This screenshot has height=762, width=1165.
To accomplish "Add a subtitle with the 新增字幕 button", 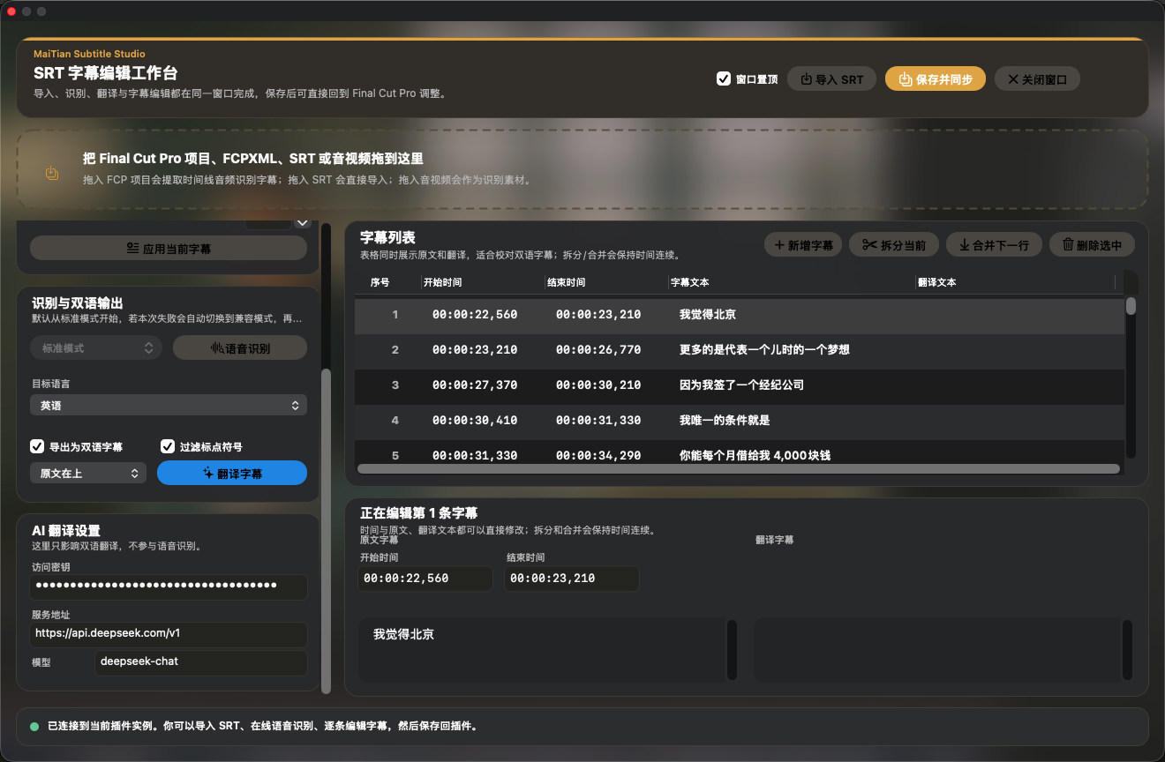I will coord(803,245).
